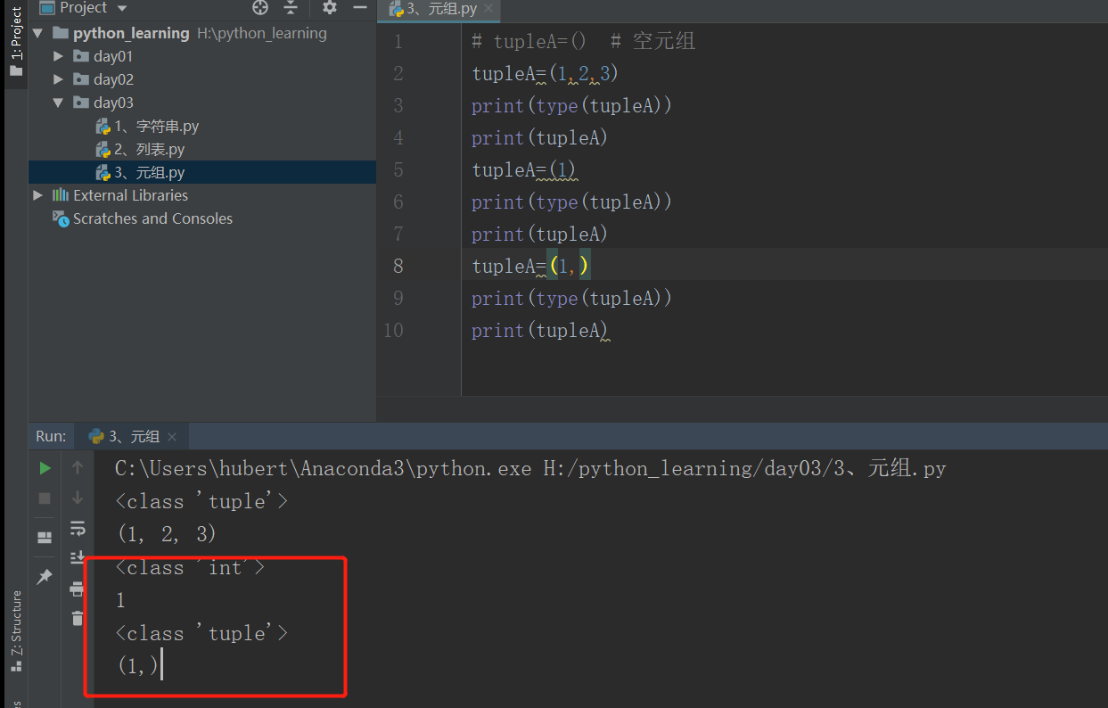Pin the Run tab with pin icon
The width and height of the screenshot is (1108, 708).
click(x=45, y=577)
